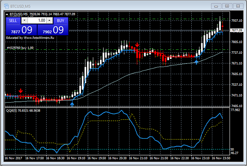Decrease trade volume with the down arrow

tap(25, 20)
